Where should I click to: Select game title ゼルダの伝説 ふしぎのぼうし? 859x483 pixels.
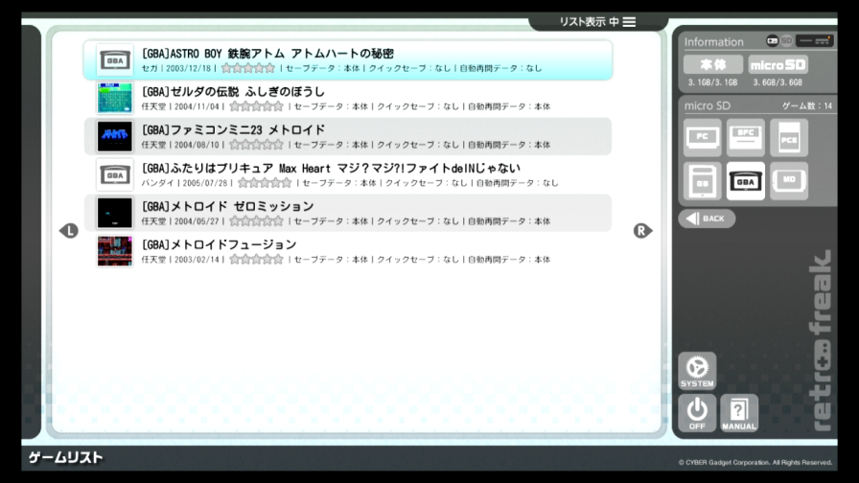[233, 91]
